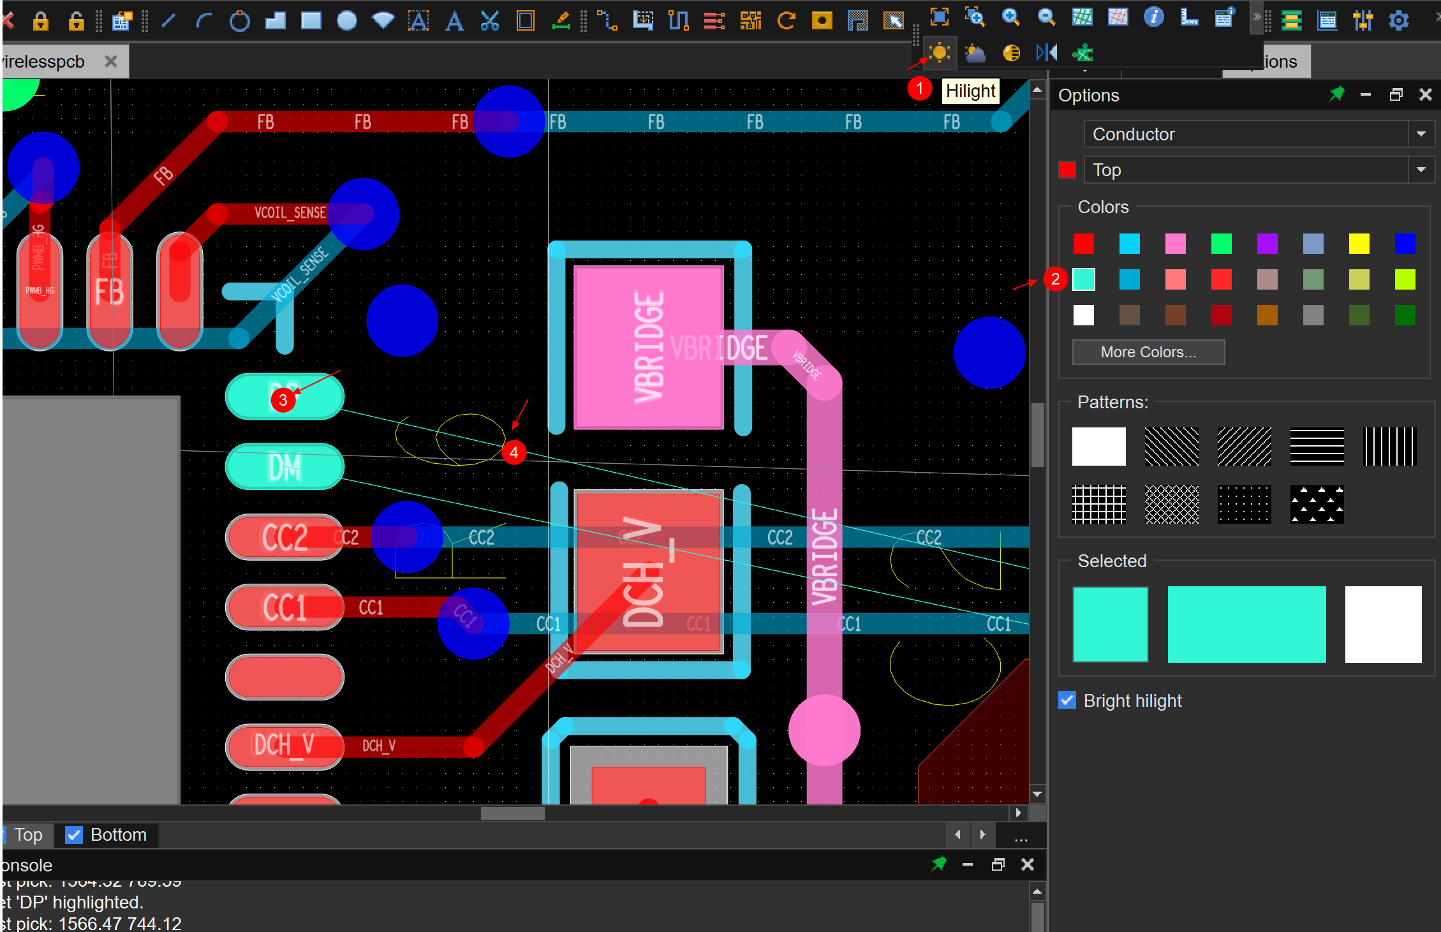Open the Conductor dropdown
The image size is (1441, 932).
click(1421, 134)
